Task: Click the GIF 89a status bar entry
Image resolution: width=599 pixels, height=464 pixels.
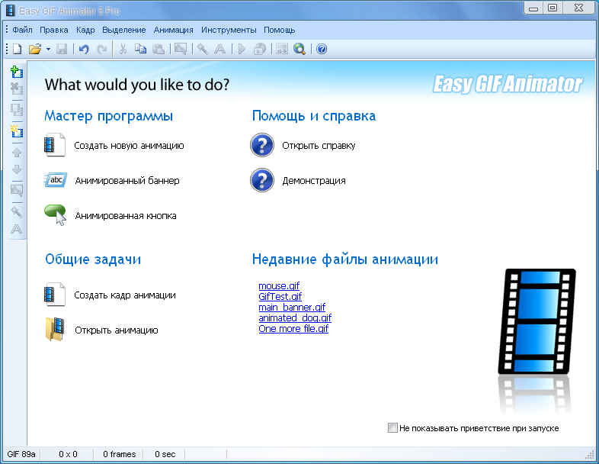Action: [21, 454]
